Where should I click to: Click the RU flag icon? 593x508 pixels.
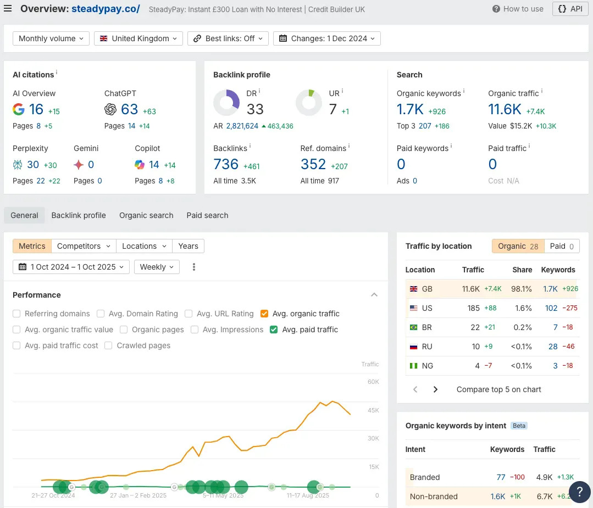tap(414, 347)
